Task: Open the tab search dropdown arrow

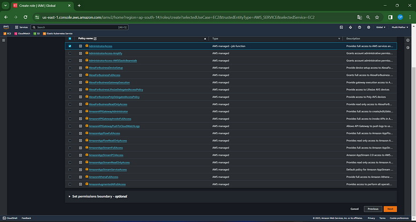Action: tap(5, 6)
